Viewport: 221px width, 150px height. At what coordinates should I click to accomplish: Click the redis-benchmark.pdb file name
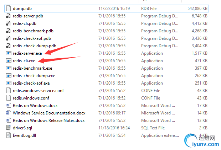coord(33,31)
